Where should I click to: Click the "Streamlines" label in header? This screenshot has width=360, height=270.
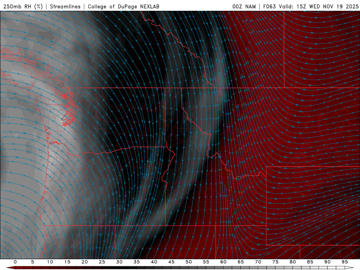[x=65, y=6]
